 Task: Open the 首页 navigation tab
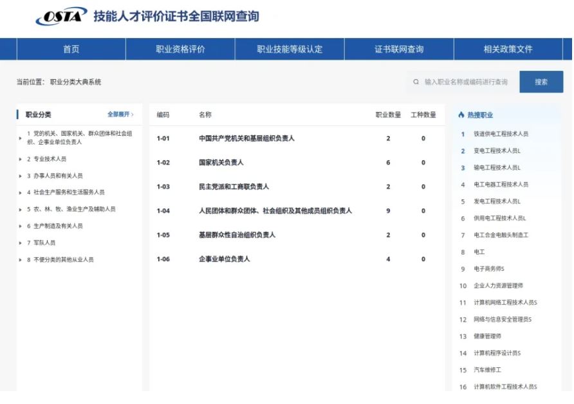[71, 48]
